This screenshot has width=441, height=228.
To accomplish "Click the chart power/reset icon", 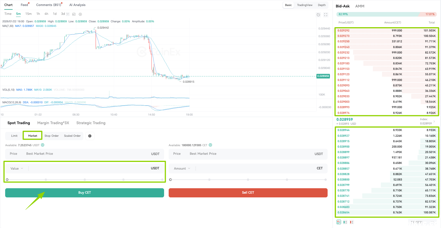I will (318, 15).
